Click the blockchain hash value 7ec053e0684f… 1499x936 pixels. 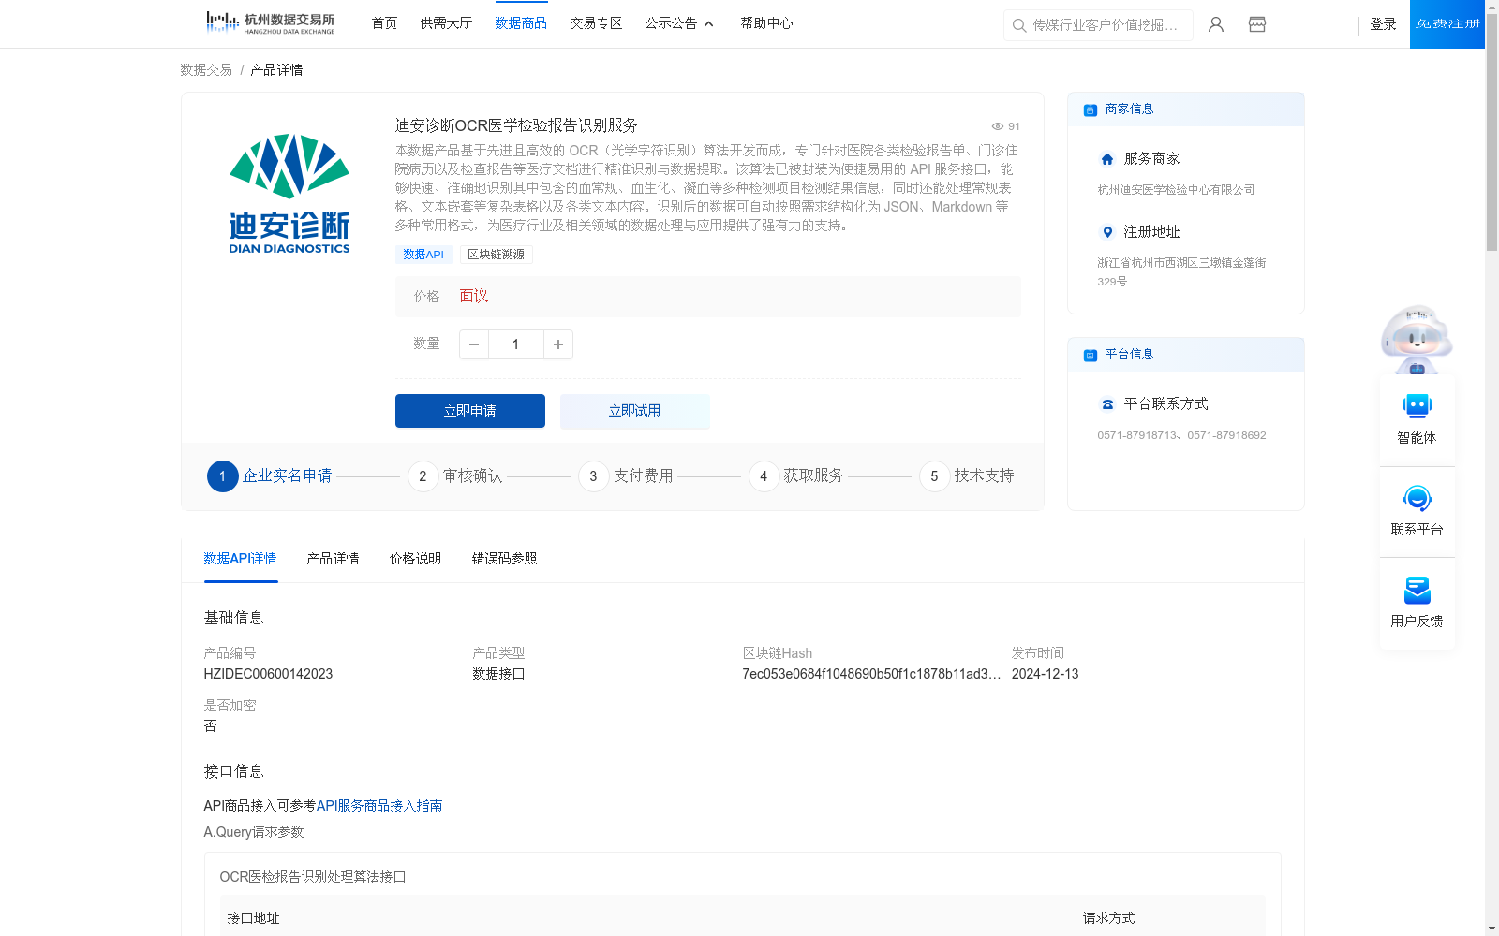pyautogui.click(x=871, y=674)
